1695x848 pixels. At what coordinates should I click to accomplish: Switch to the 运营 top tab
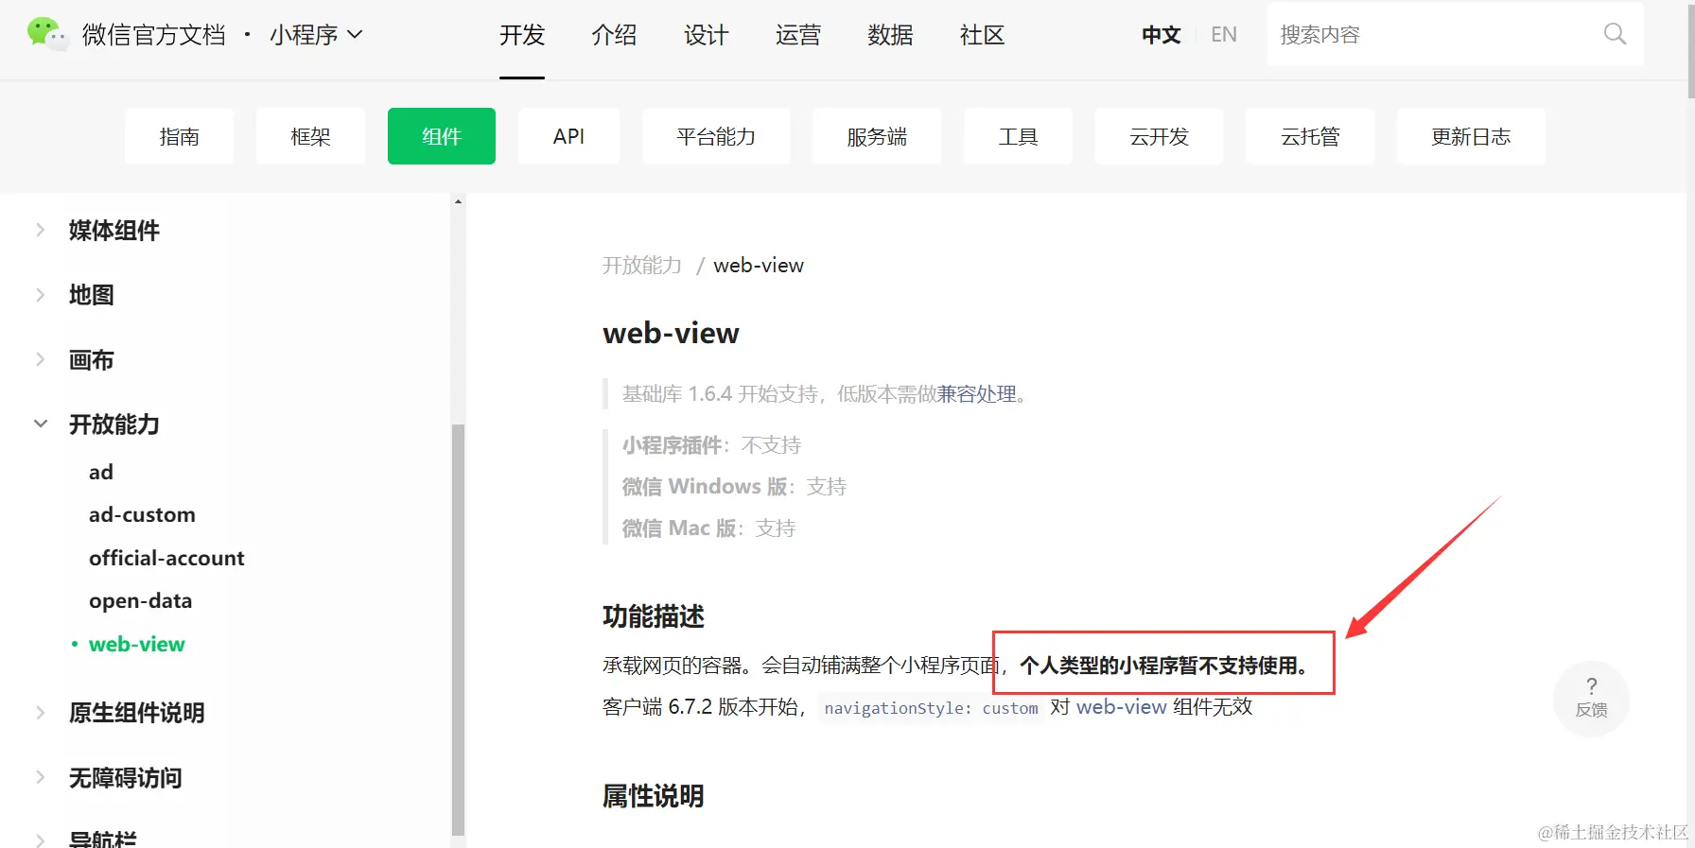798,35
